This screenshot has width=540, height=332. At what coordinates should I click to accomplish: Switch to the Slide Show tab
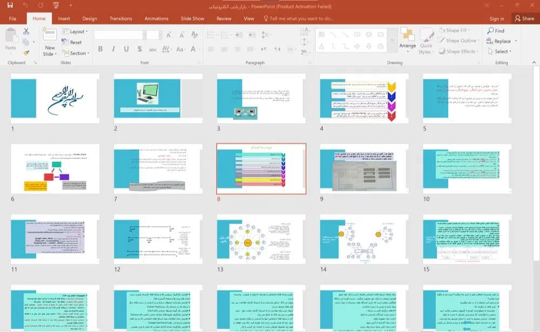[193, 18]
